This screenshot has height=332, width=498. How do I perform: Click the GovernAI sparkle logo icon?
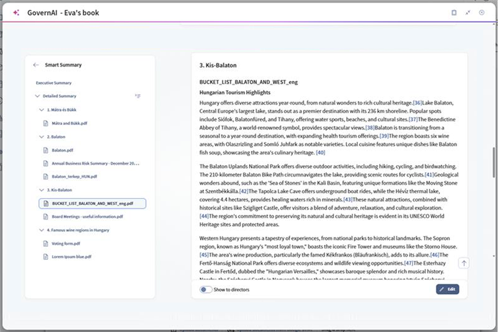click(x=16, y=13)
